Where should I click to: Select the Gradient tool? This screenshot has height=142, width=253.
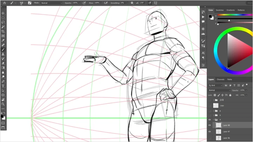click(x=3, y=68)
